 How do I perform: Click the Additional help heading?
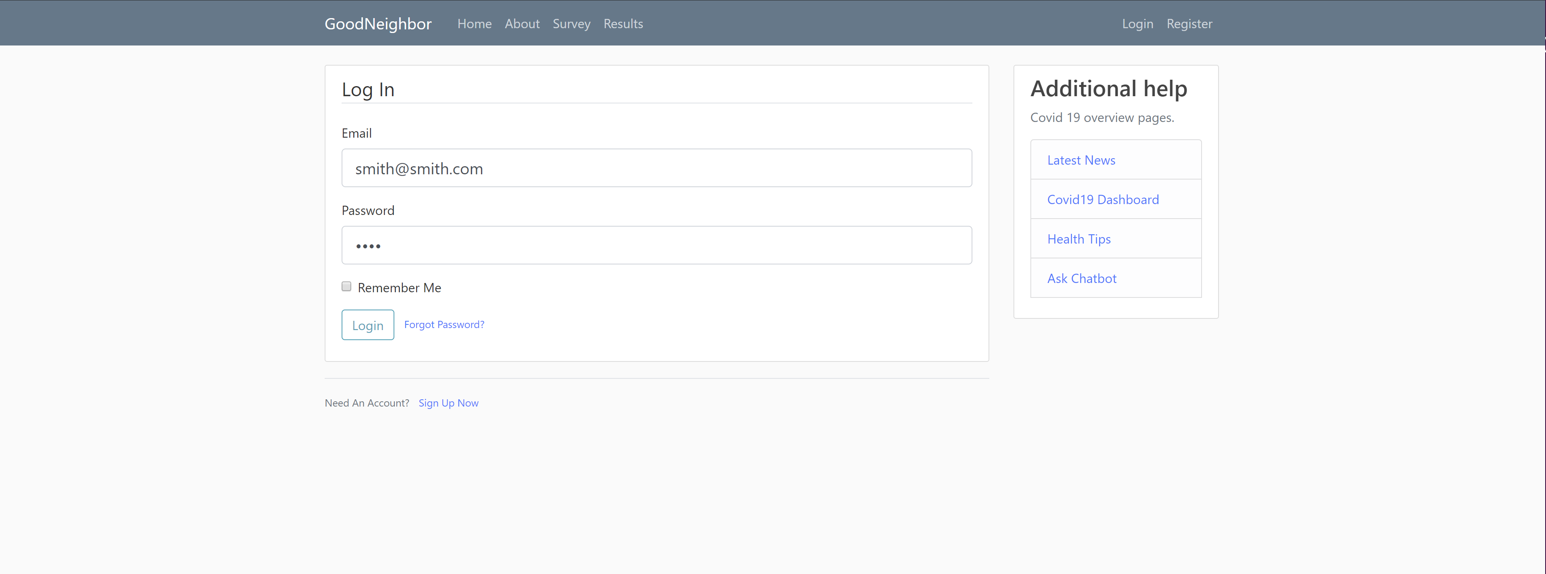1108,89
